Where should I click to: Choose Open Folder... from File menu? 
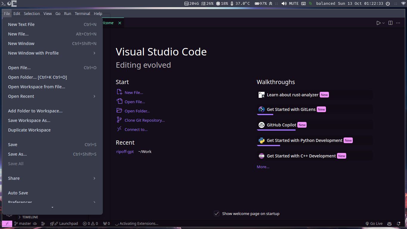point(52,77)
